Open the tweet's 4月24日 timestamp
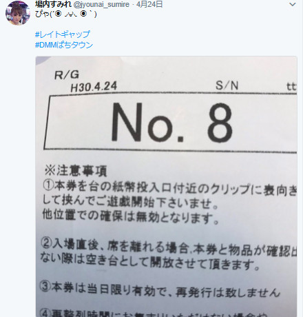The width and height of the screenshot is (303, 317). (x=149, y=4)
